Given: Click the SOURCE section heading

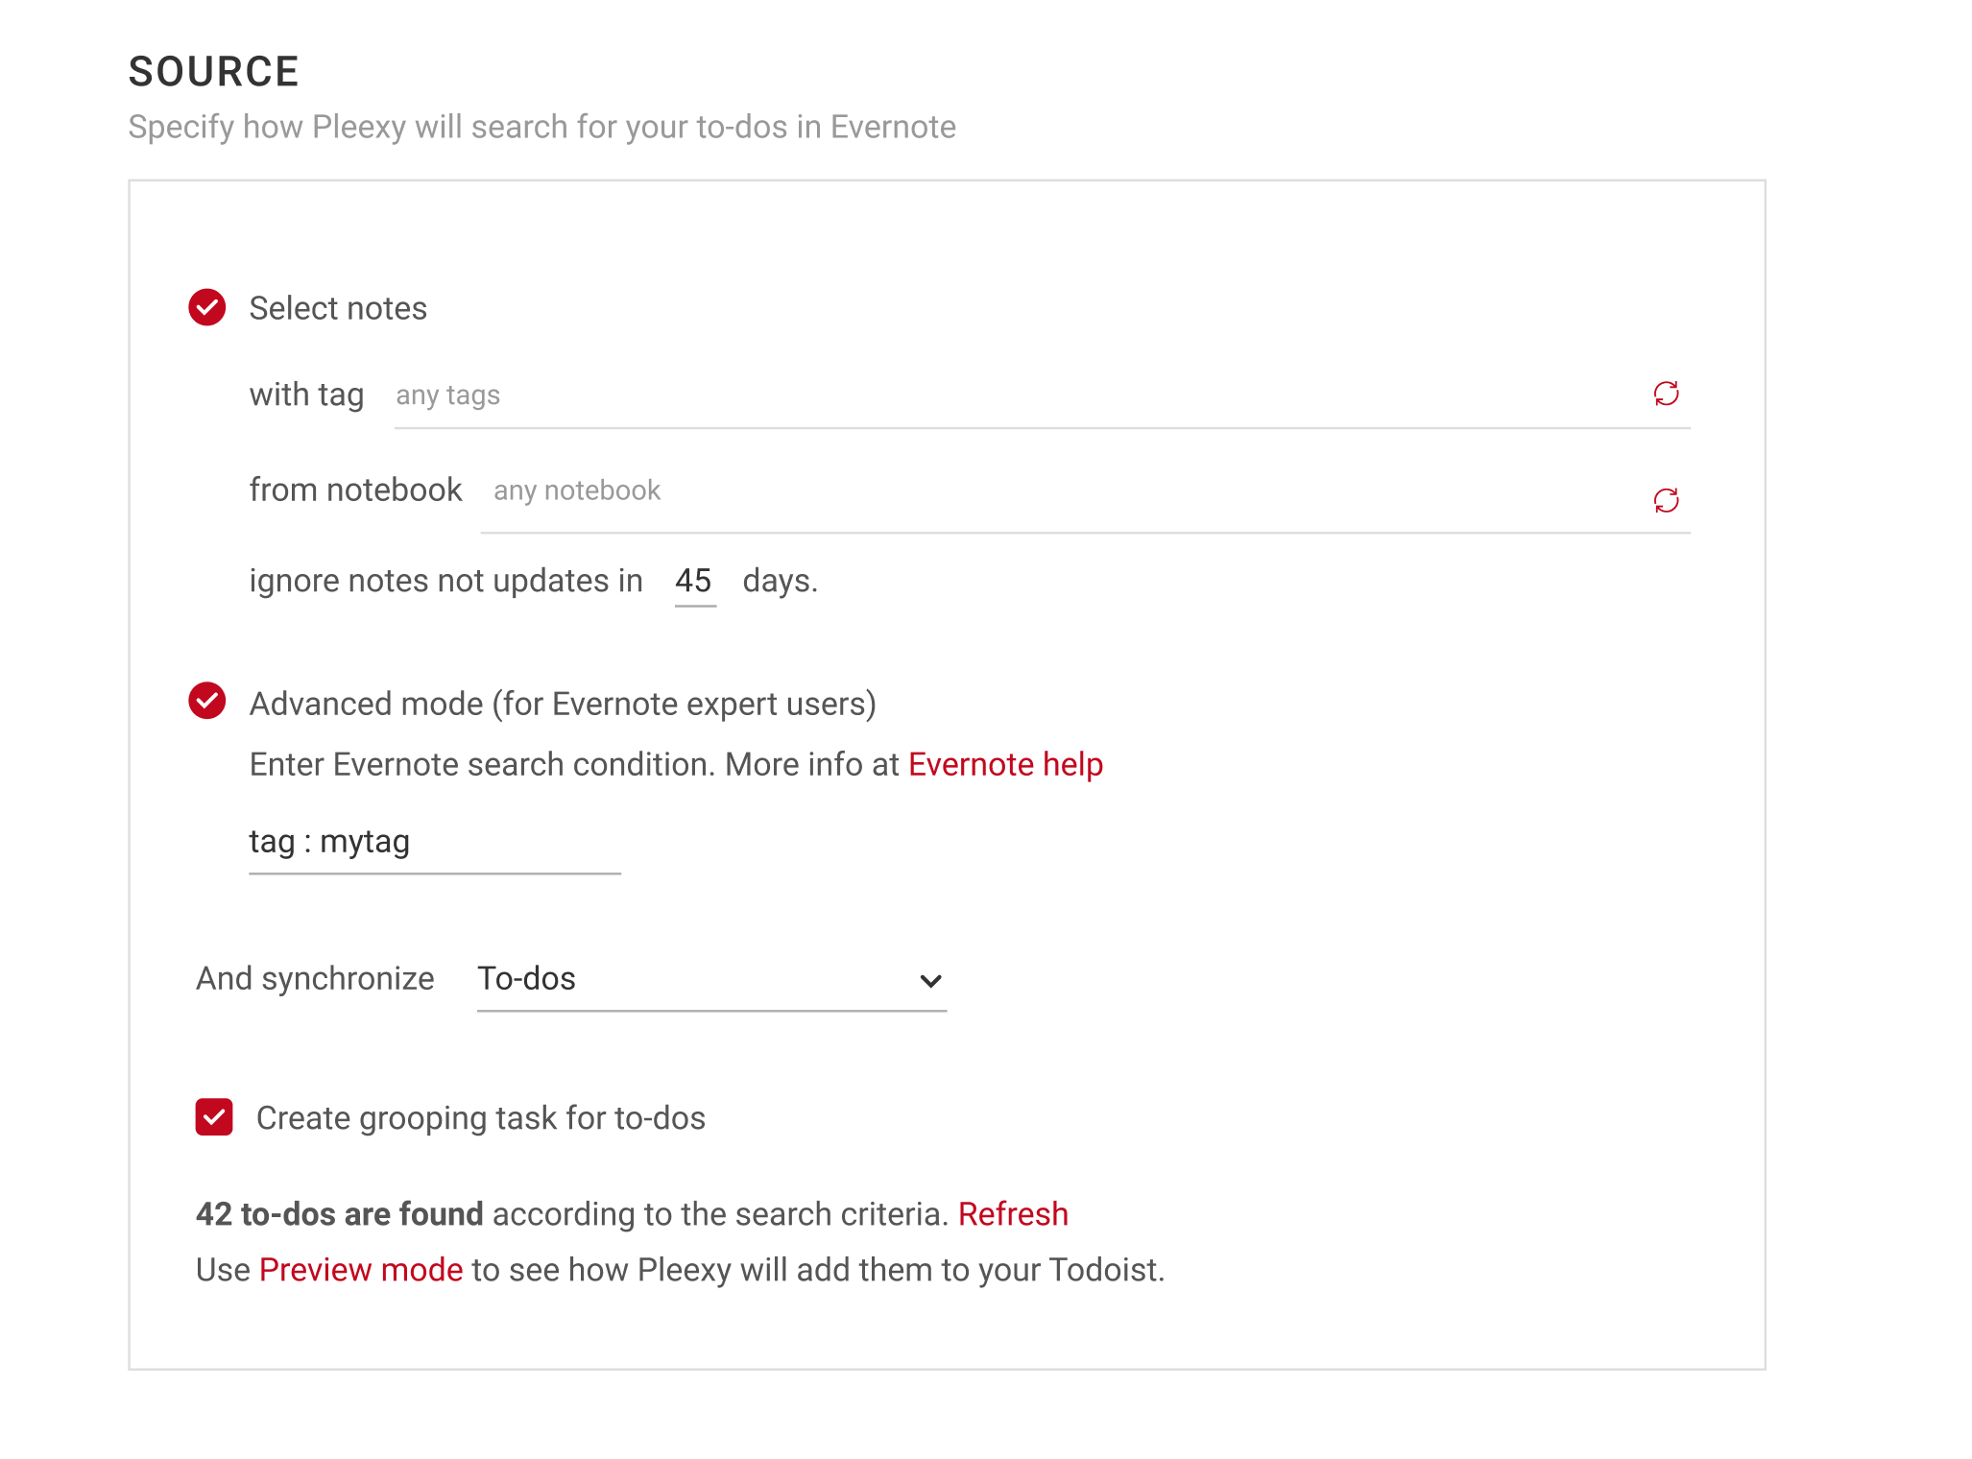Looking at the screenshot, I should pos(213,72).
